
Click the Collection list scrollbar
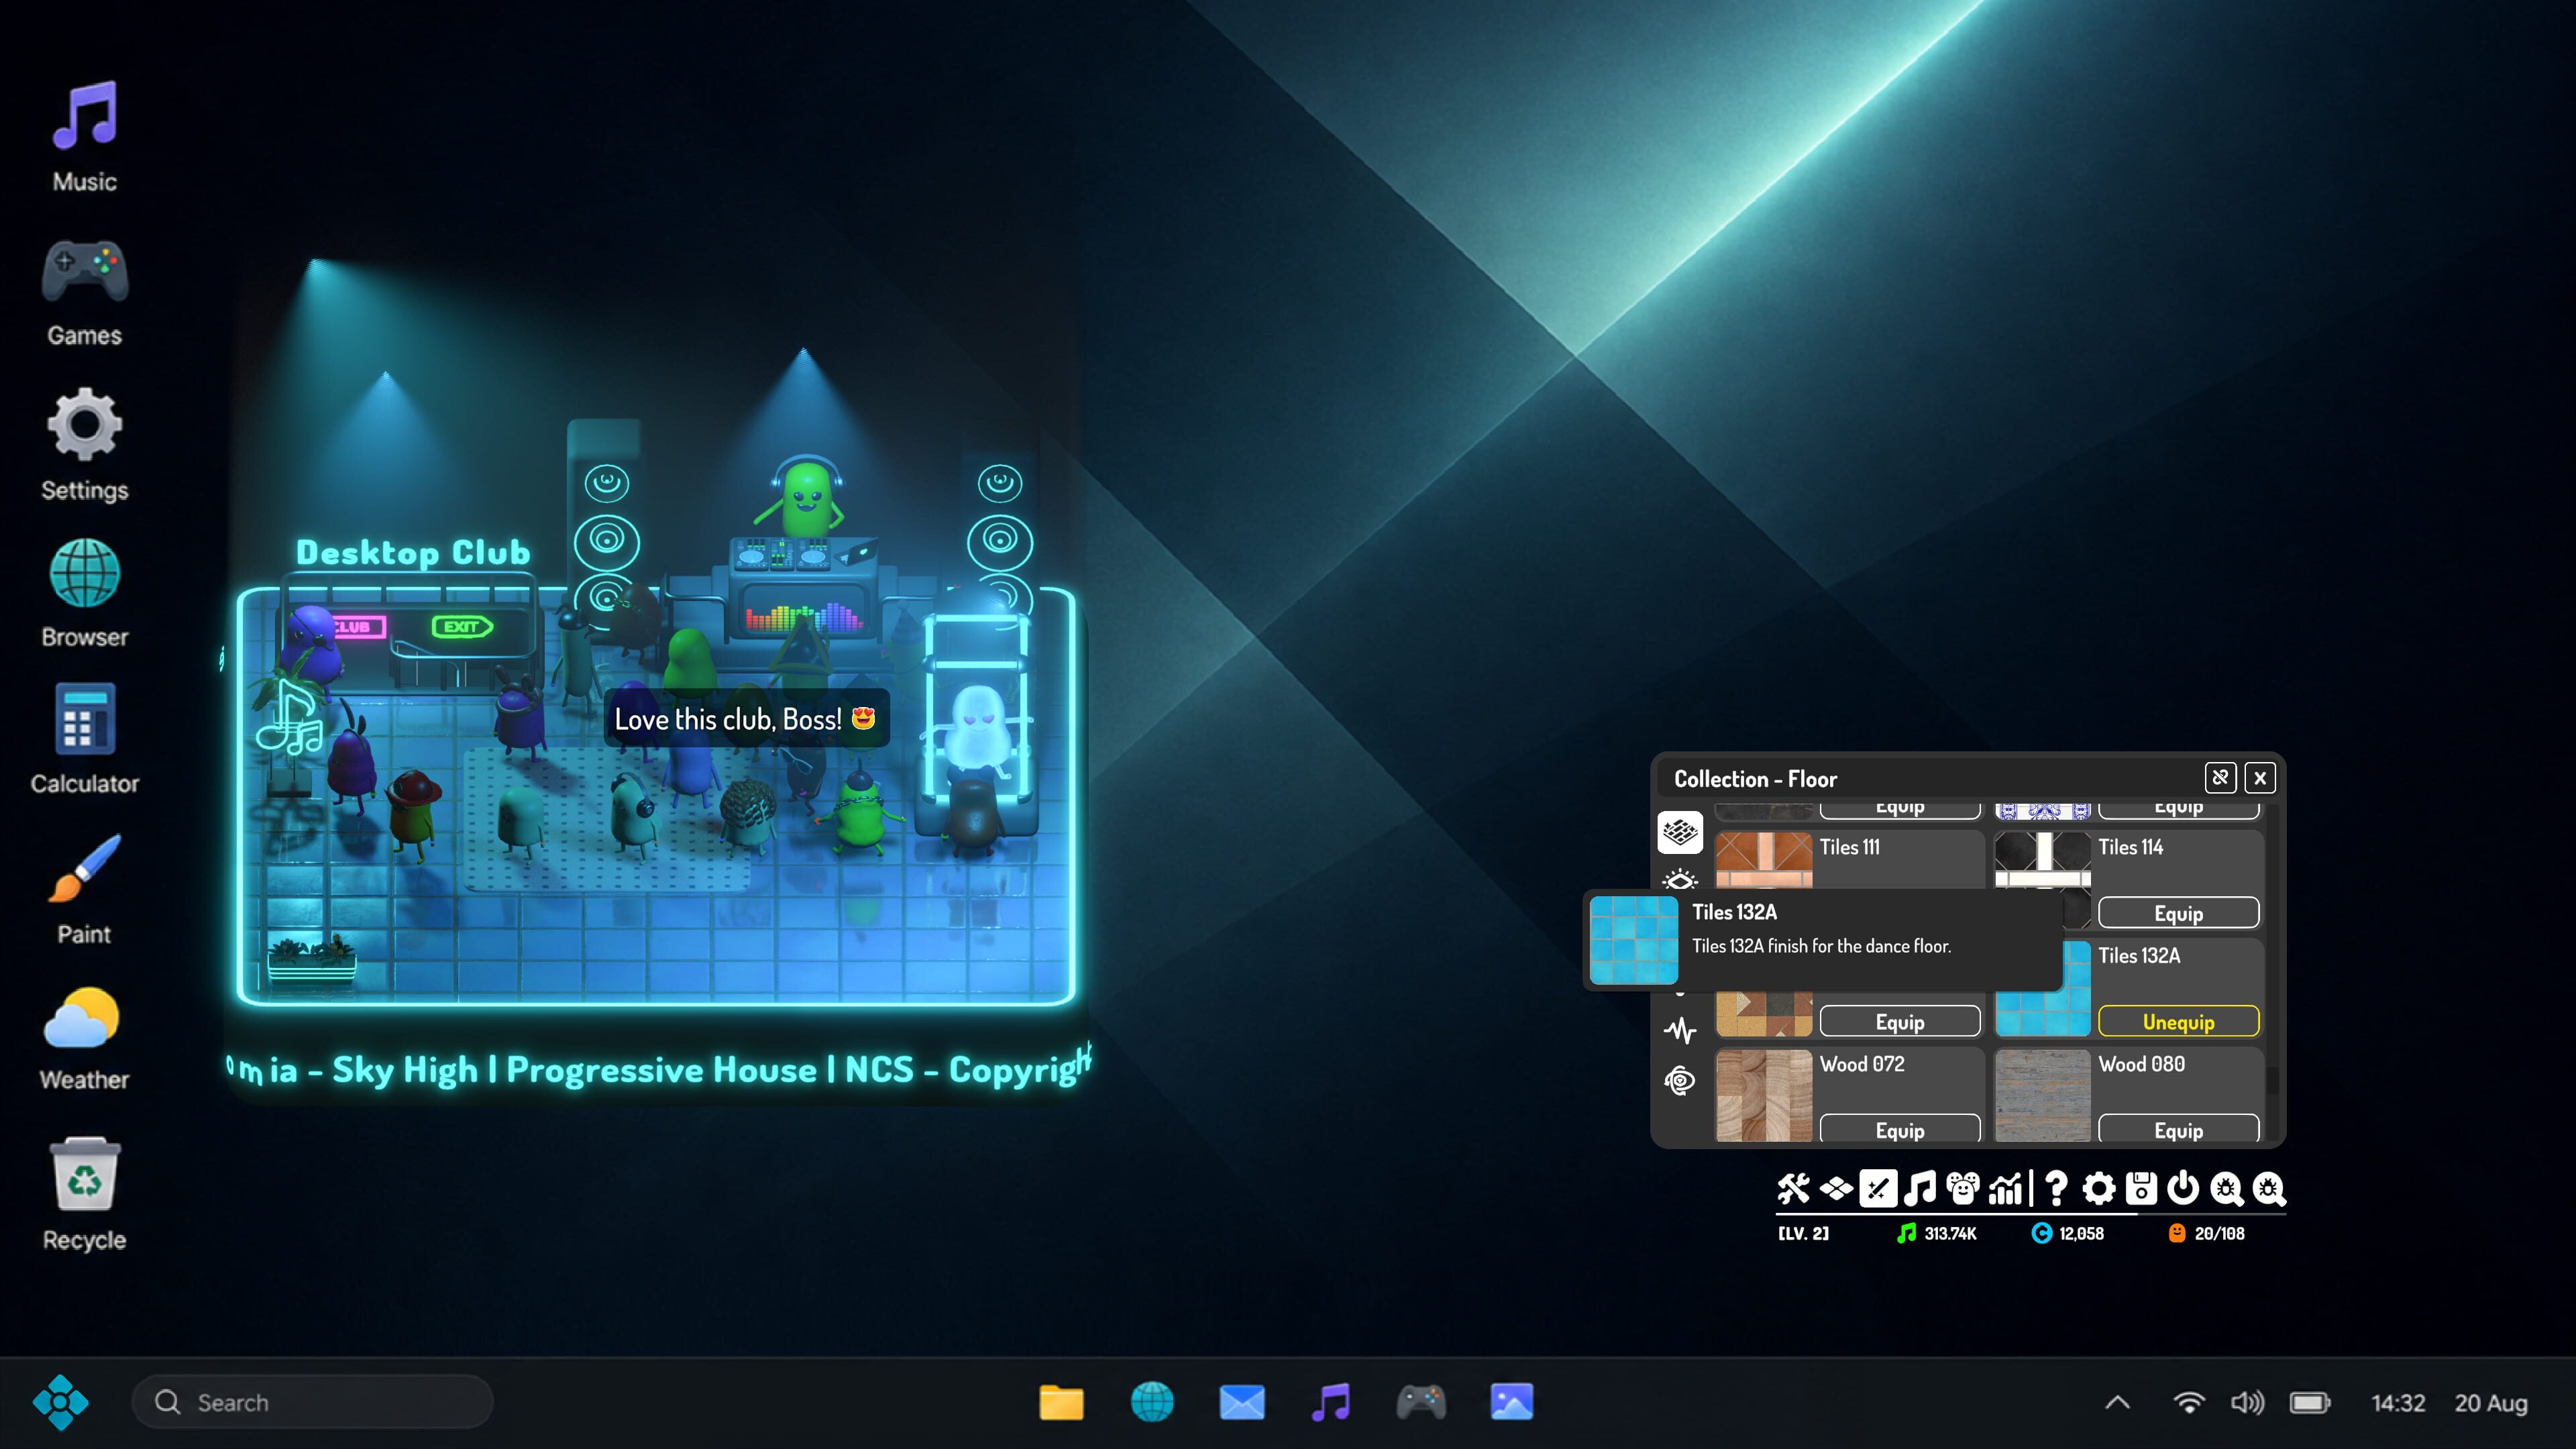(2272, 972)
